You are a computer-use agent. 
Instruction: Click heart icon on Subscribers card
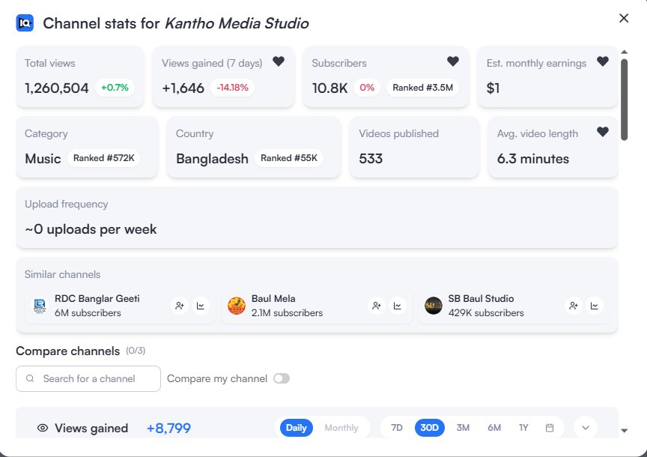point(453,61)
